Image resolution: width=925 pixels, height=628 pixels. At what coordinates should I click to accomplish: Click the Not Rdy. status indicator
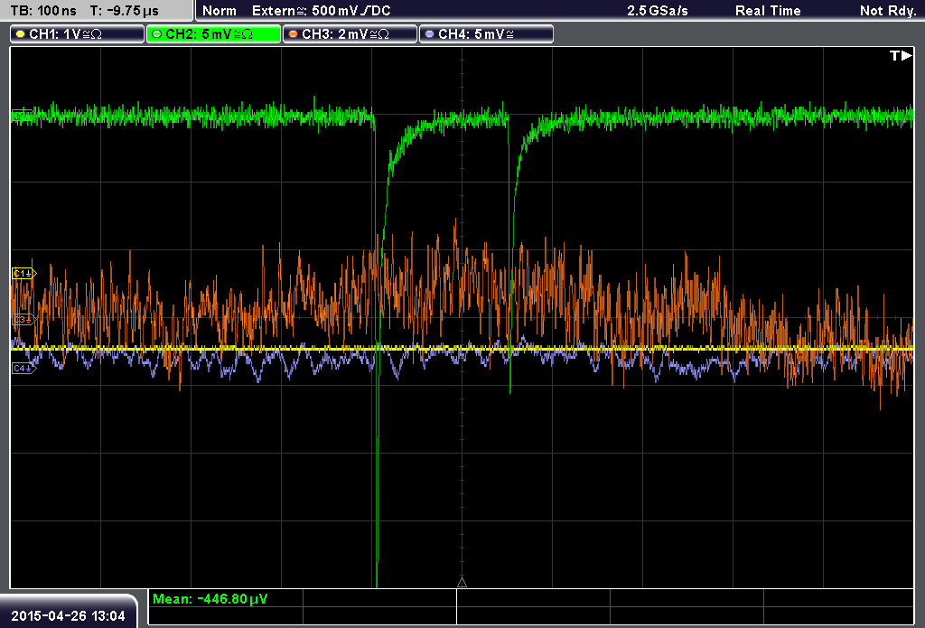coord(887,11)
